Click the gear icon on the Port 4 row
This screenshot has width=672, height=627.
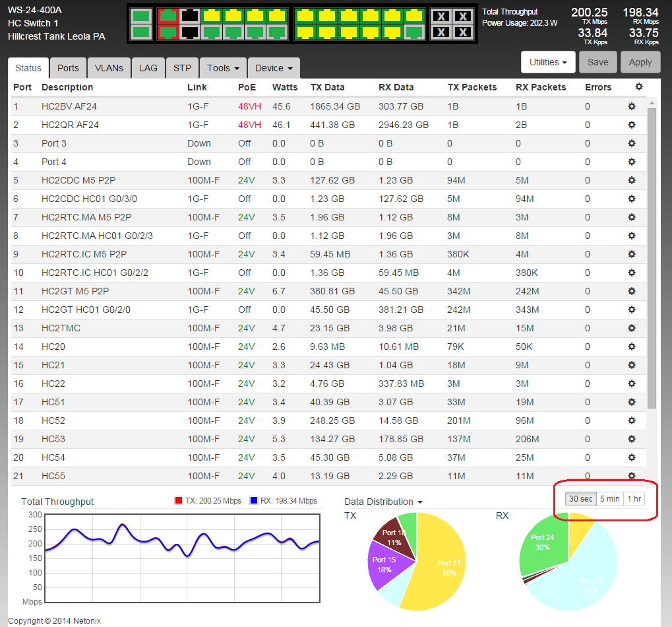[632, 161]
